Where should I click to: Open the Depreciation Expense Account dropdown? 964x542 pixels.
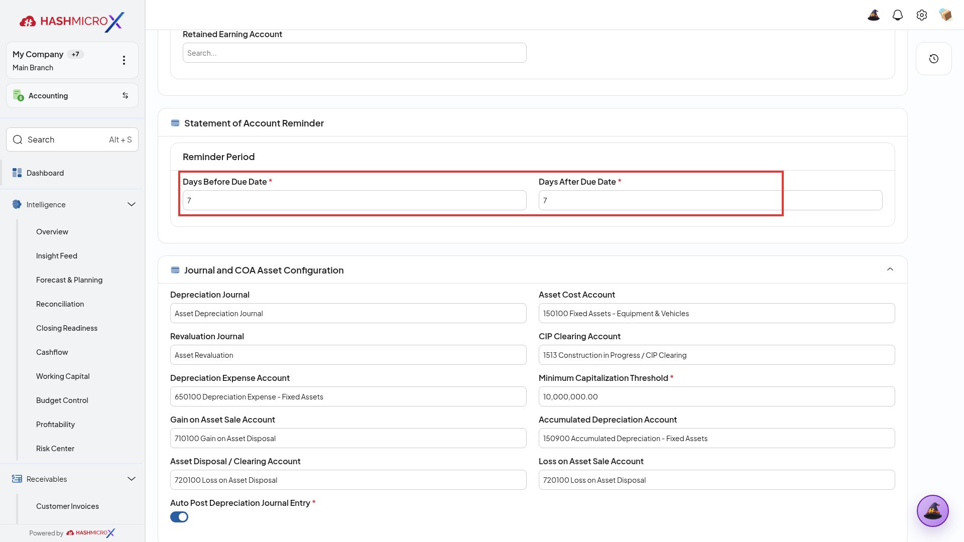pos(348,396)
